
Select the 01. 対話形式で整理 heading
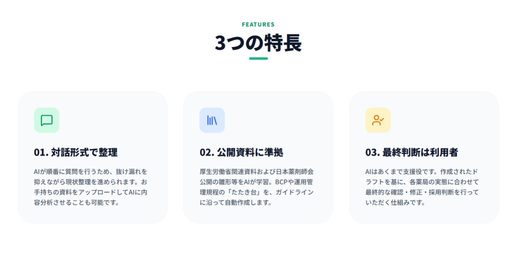76,152
